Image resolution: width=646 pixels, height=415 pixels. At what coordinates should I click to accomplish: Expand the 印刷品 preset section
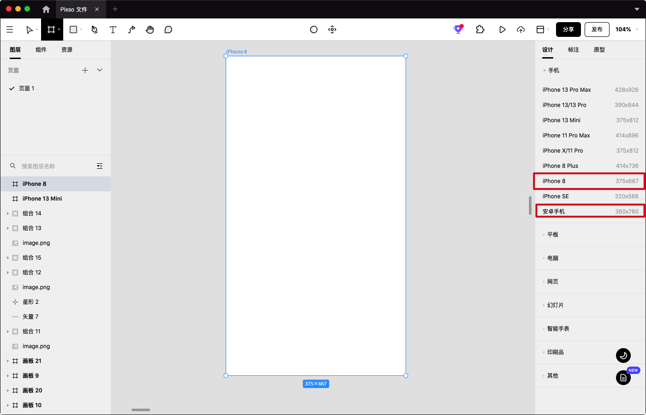pyautogui.click(x=544, y=352)
